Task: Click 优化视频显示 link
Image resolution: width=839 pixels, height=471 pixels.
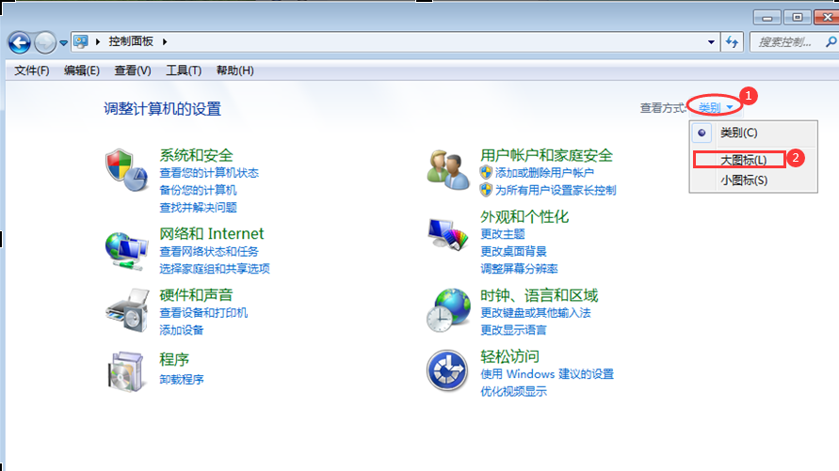Action: coord(513,391)
